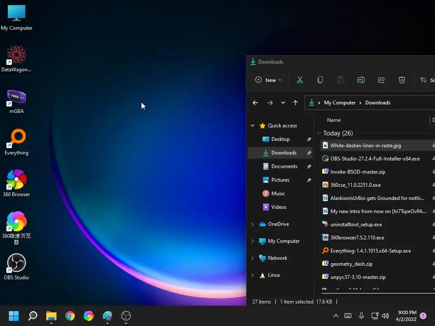Screen dimensions: 435x326
Task: Click the Copy icon in Explorer toolbar
Action: (x=320, y=80)
